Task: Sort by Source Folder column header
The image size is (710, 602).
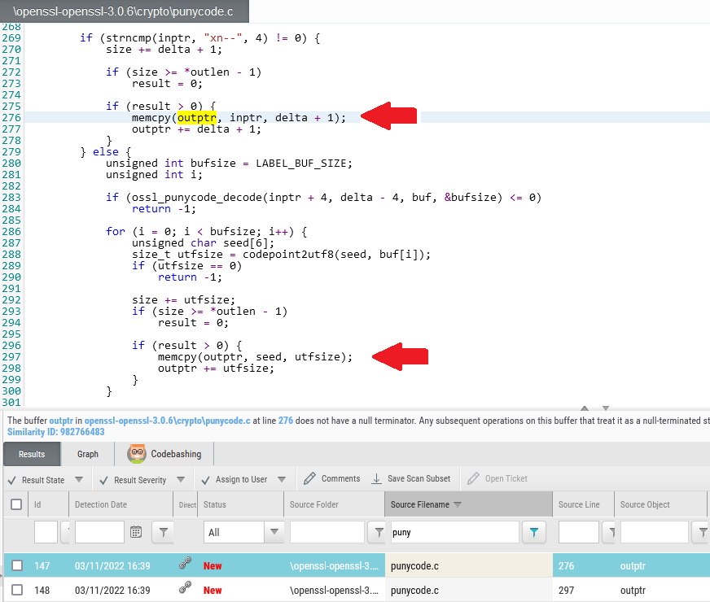Action: pos(313,504)
